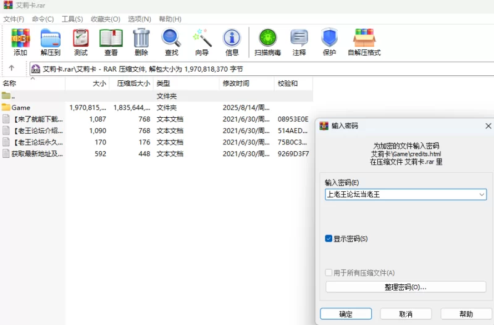Screen dimensions: 494x325
Task: Click the 用于所有压缩文件(A) checkbox
Action: 329,273
